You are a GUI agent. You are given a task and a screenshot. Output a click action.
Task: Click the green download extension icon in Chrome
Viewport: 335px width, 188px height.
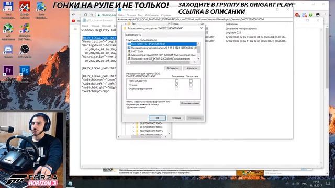click(311, 15)
